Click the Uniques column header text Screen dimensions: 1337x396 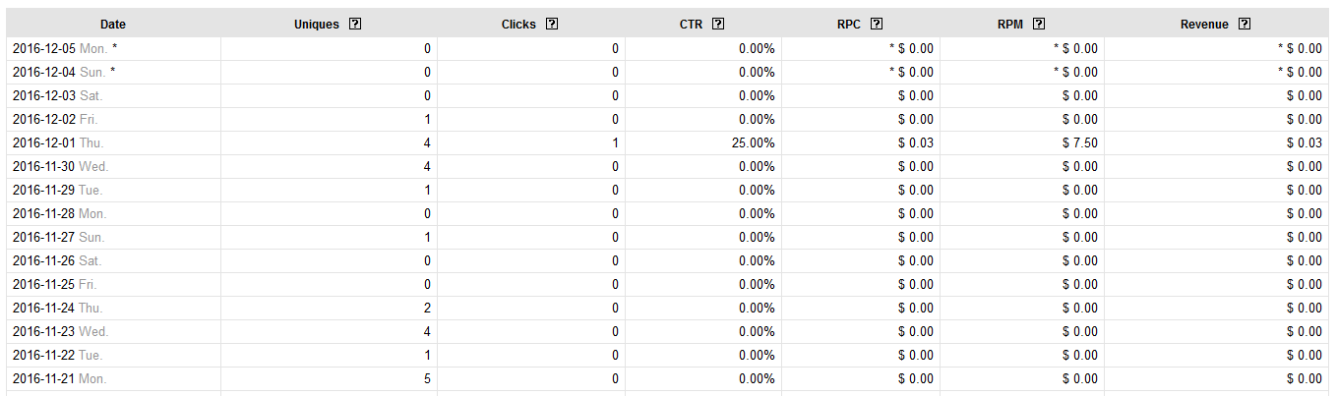point(317,25)
